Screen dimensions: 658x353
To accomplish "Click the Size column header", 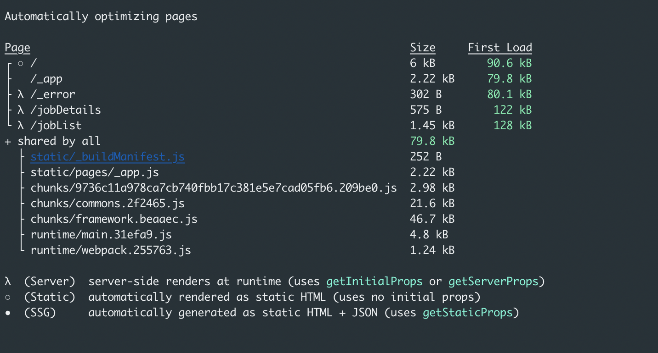I will point(422,47).
